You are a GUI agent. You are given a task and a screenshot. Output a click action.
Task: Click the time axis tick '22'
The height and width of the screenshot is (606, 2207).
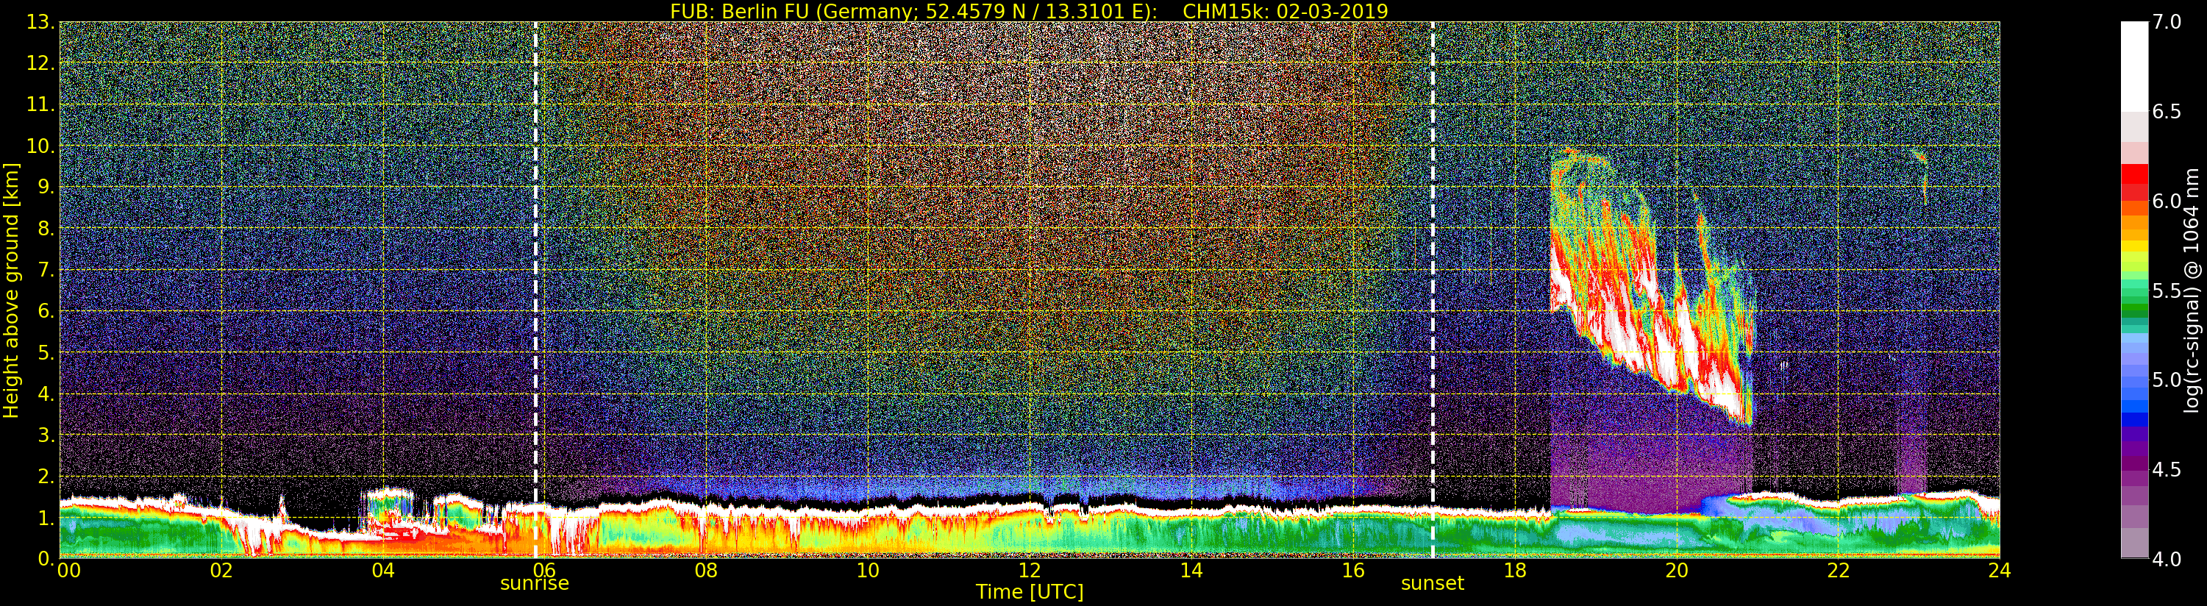tap(1839, 570)
